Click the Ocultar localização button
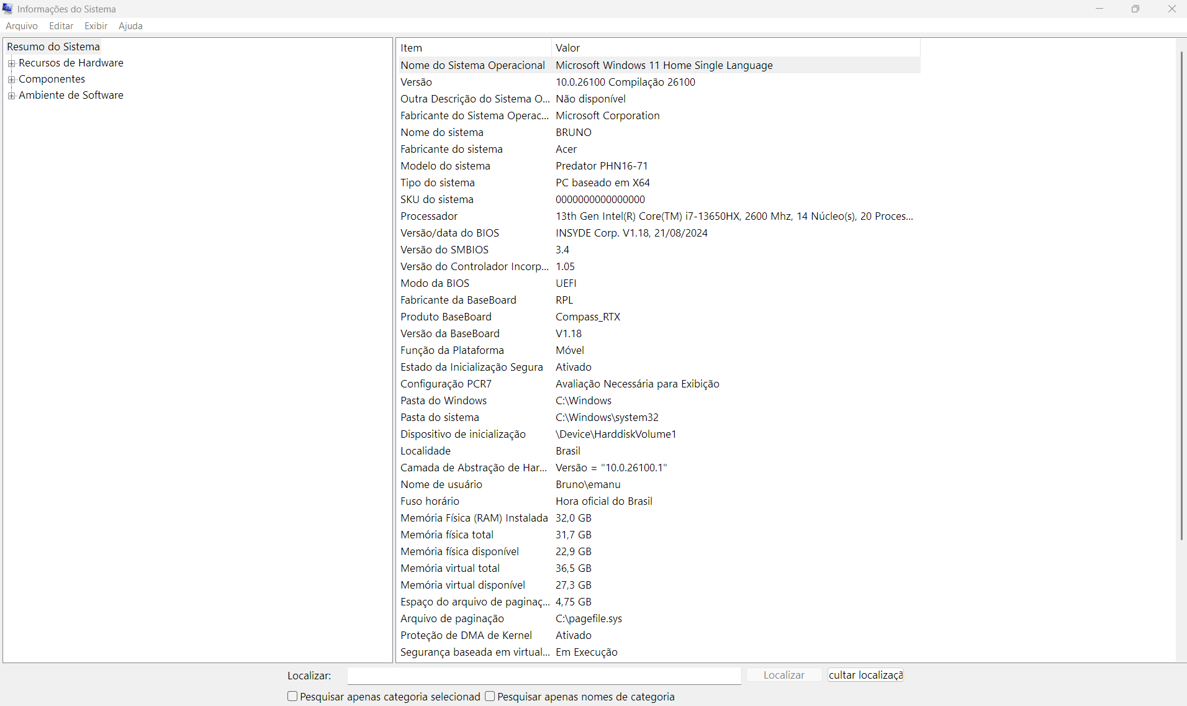The image size is (1187, 706). pyautogui.click(x=865, y=675)
